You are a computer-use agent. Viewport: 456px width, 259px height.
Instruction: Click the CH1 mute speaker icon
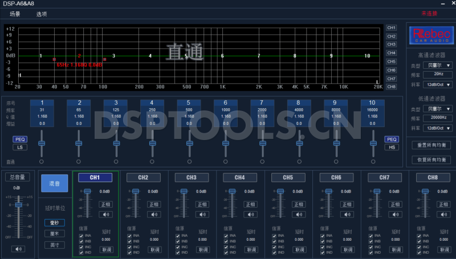106,215
